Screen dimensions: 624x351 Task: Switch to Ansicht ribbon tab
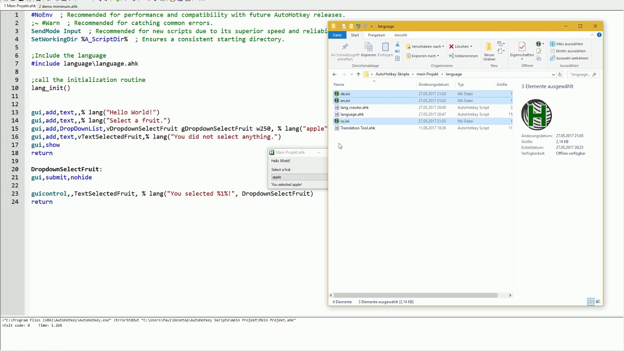(x=401, y=35)
